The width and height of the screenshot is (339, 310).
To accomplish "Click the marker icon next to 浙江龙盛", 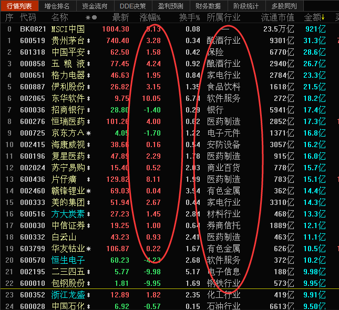I will click(x=88, y=295).
